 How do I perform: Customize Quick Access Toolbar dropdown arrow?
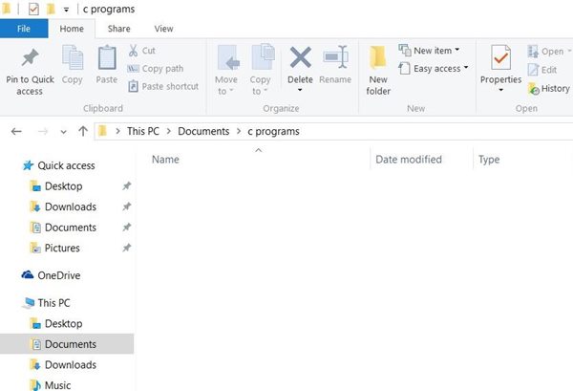[66, 10]
